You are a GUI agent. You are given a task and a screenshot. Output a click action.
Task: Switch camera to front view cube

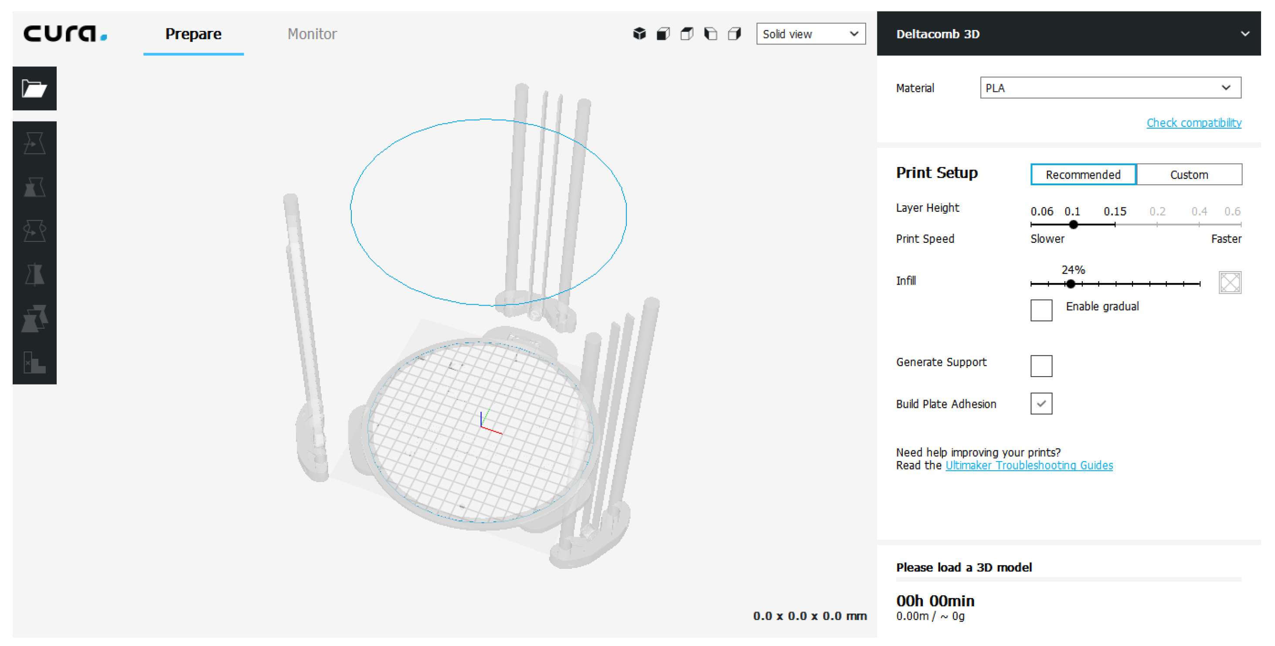click(663, 34)
